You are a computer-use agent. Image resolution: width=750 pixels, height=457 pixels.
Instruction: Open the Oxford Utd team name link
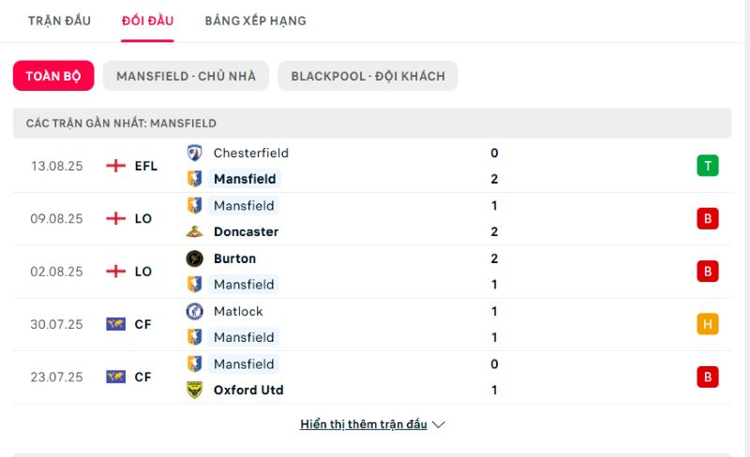click(x=248, y=391)
